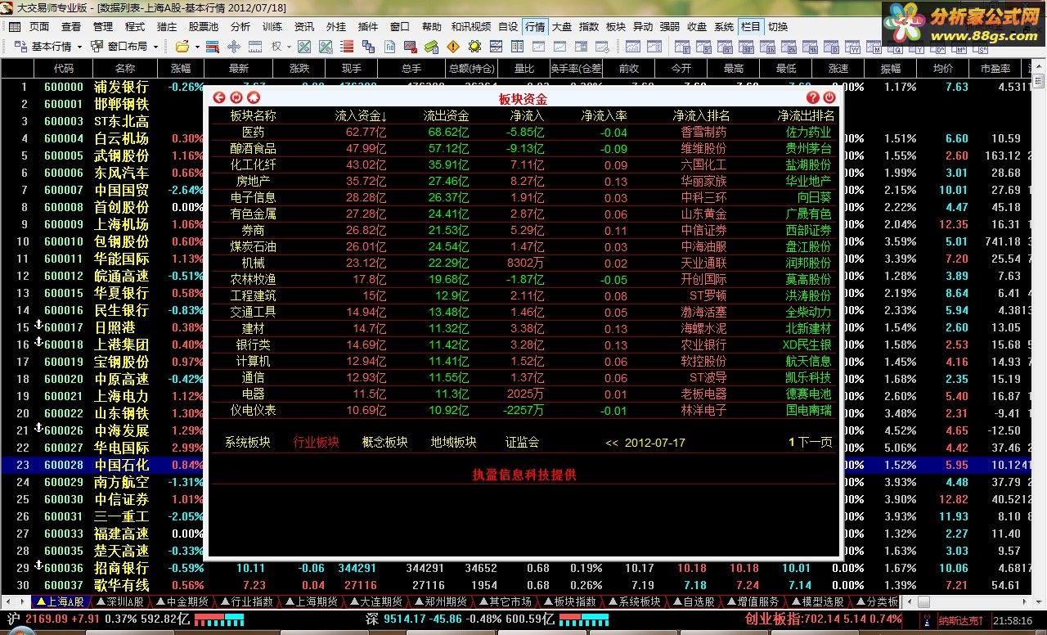Sort by 流入资金 column header
This screenshot has width=1047, height=635.
pyautogui.click(x=361, y=116)
